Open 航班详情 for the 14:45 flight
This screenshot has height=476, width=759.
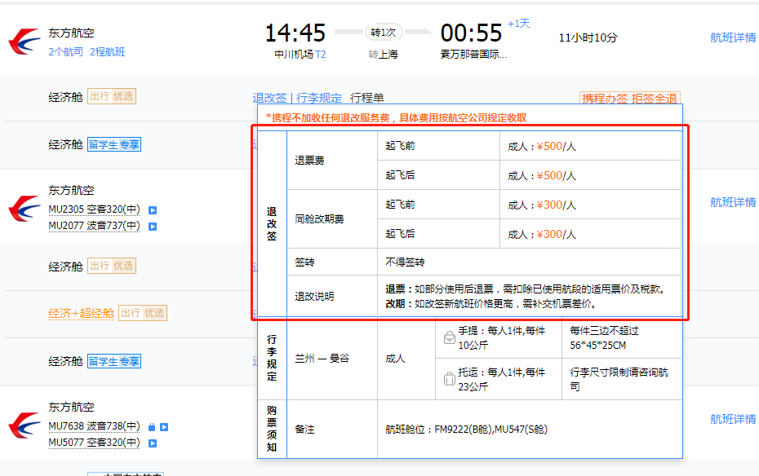pos(733,37)
